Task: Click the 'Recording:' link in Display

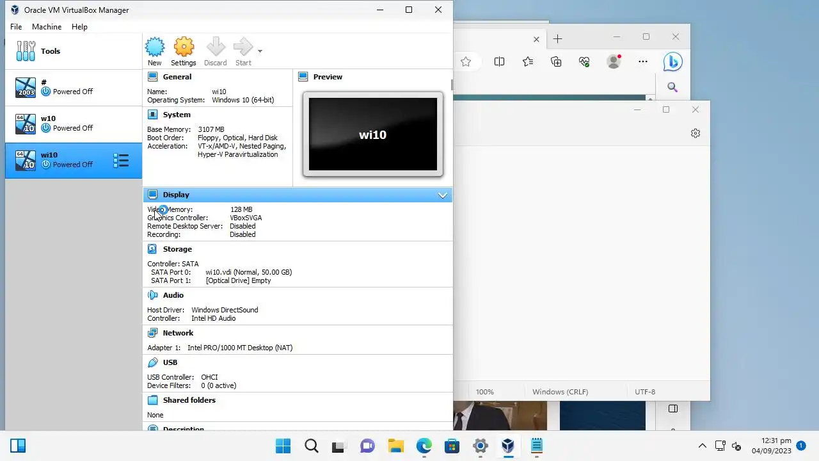Action: coord(164,234)
